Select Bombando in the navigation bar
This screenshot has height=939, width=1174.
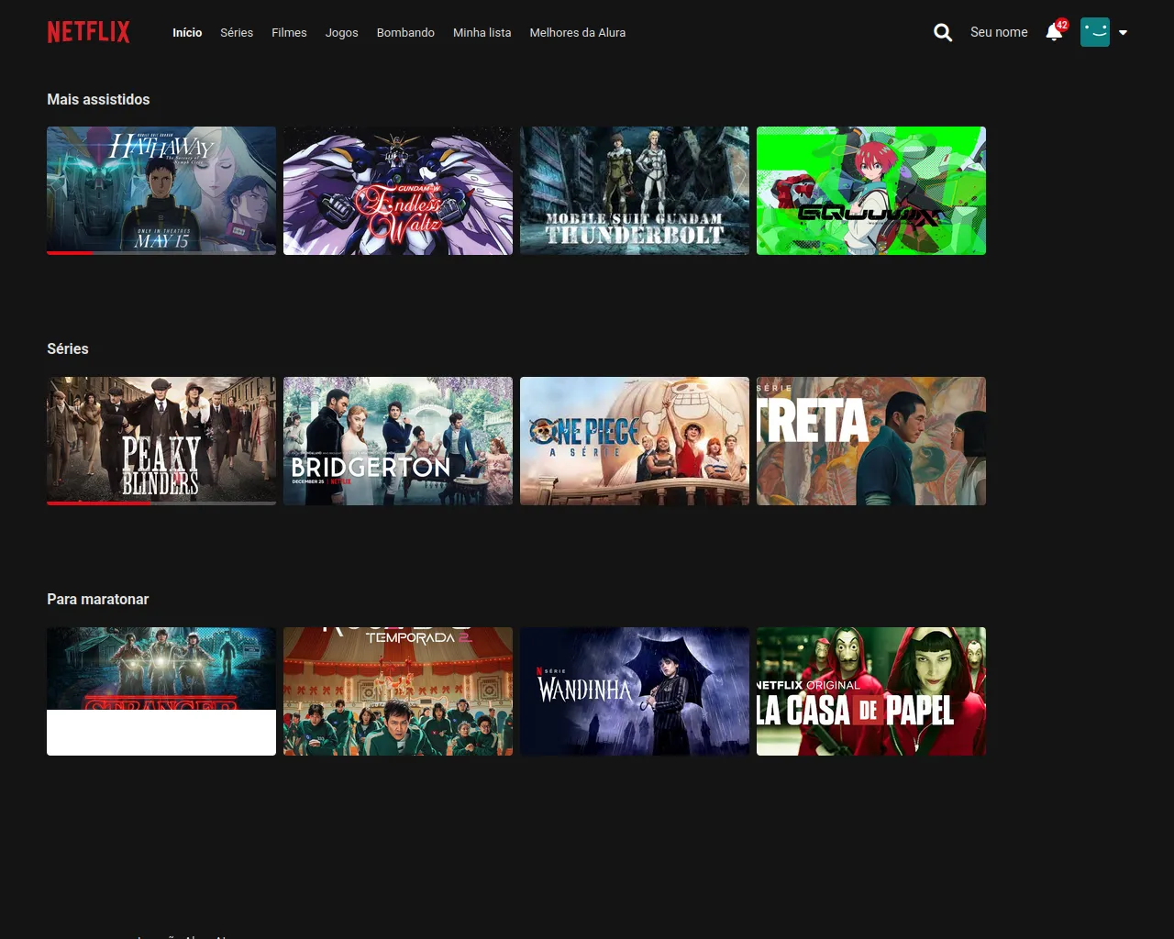[405, 32]
